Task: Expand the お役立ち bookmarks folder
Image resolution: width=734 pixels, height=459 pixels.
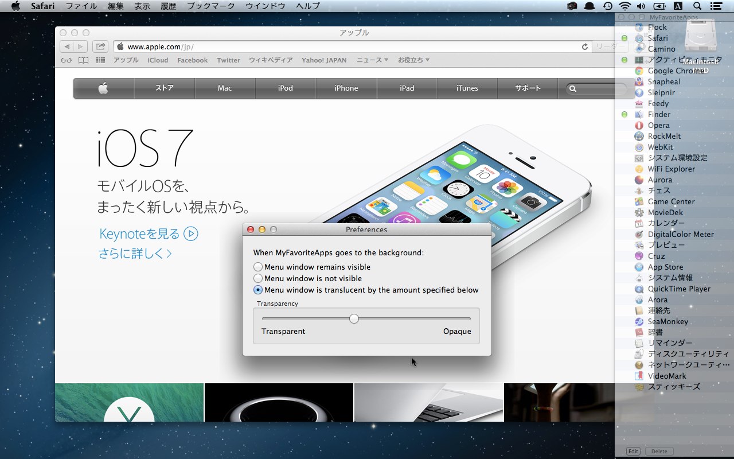Action: [x=413, y=60]
